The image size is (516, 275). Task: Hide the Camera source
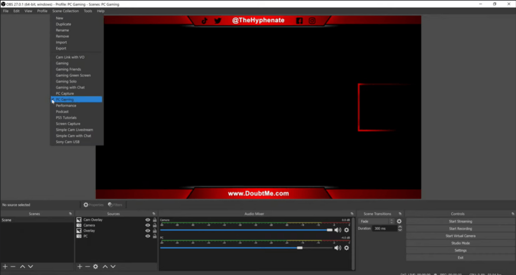tap(148, 225)
